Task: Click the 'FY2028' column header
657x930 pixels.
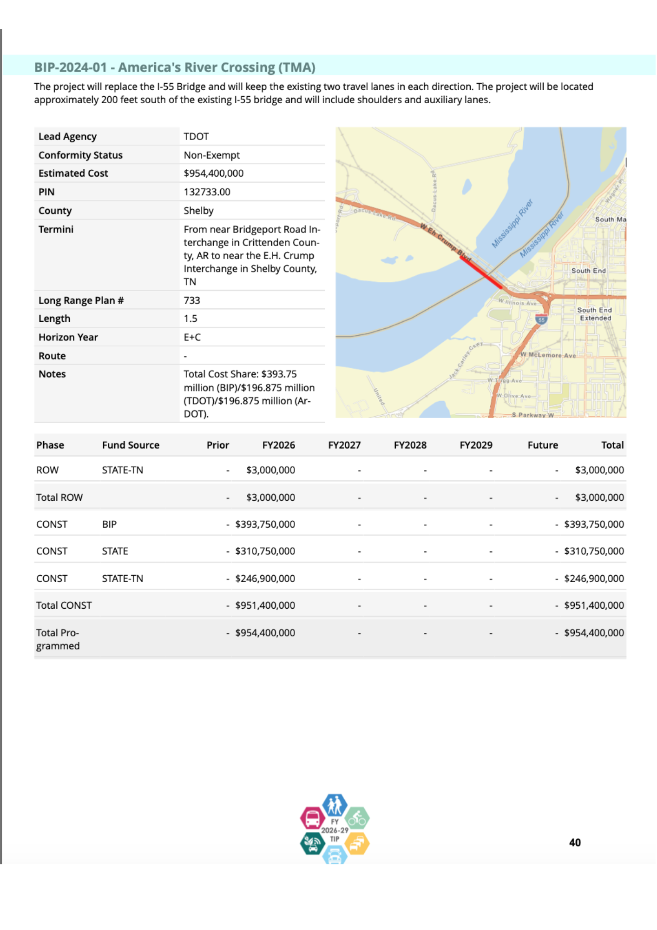Action: coord(410,445)
